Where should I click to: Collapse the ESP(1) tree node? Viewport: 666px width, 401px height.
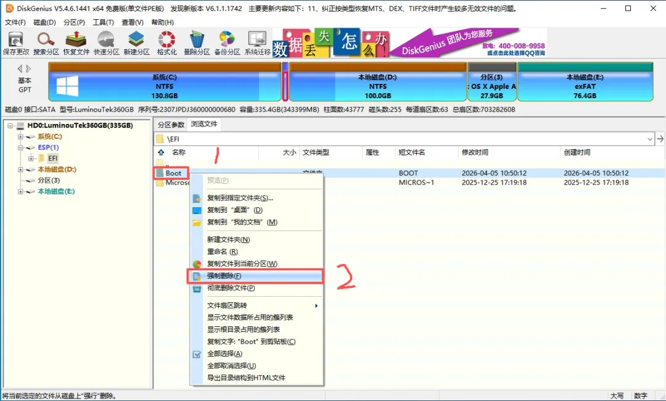point(20,147)
